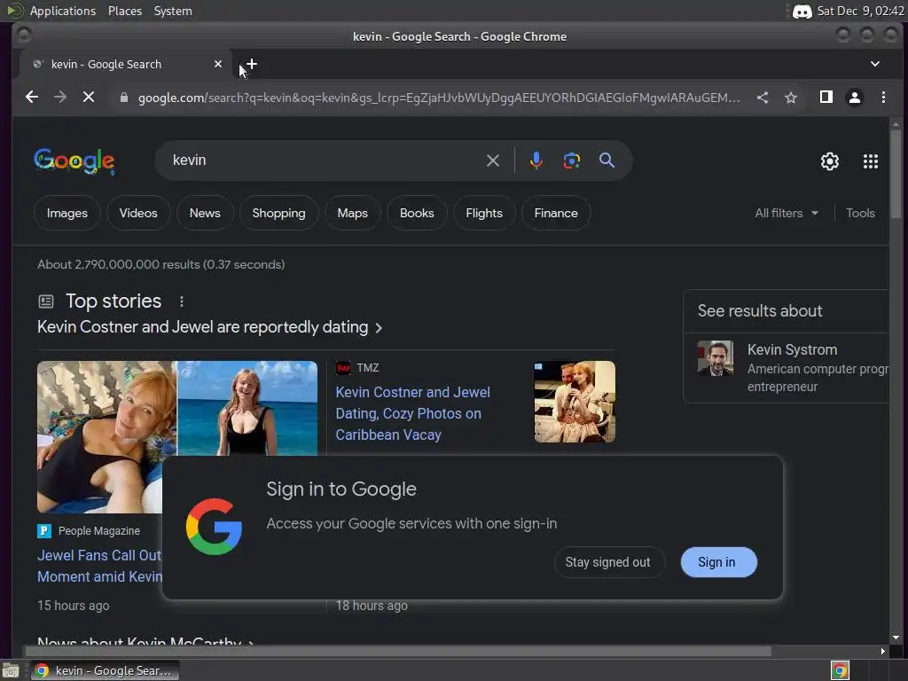Open Jewel Fans Call Out article
Screen dimensions: 908x681
99,566
